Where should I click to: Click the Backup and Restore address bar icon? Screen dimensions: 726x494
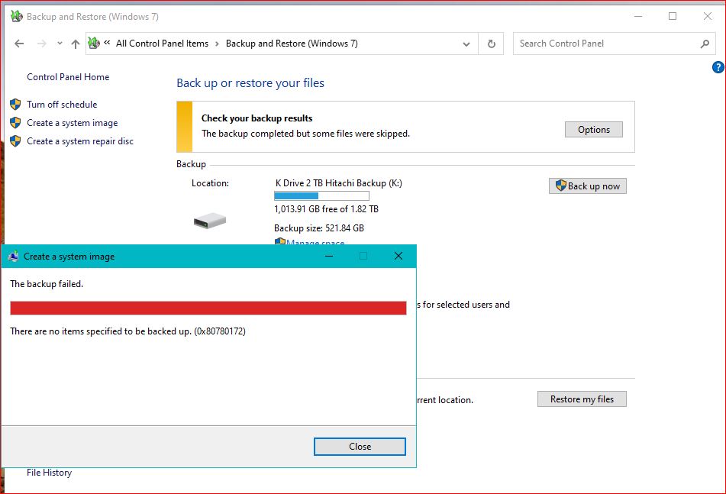(x=94, y=43)
